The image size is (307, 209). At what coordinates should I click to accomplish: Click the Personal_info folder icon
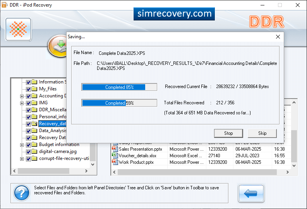[34, 117]
